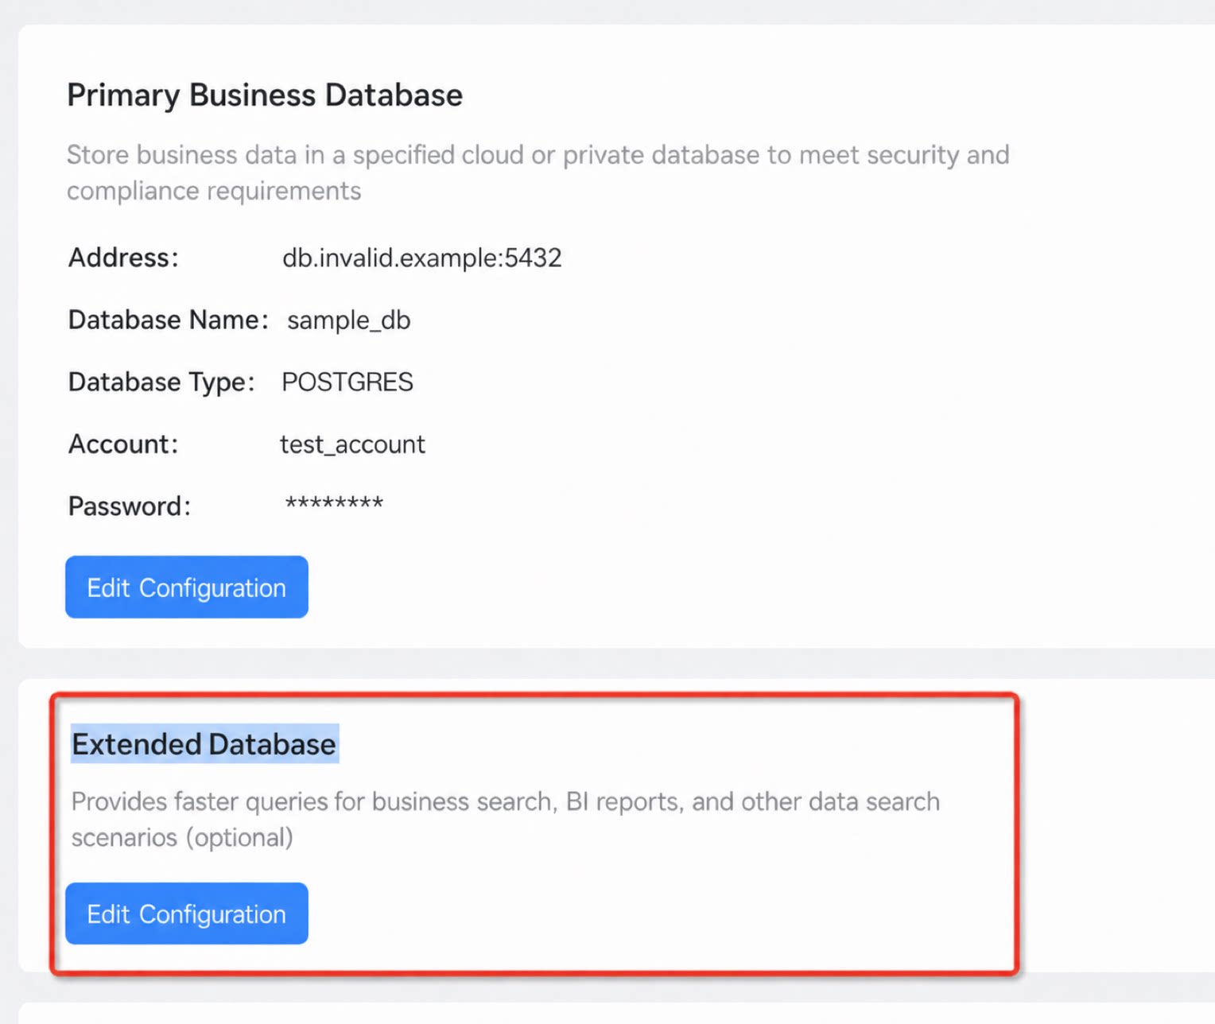Click the masked password asterisks

[334, 503]
